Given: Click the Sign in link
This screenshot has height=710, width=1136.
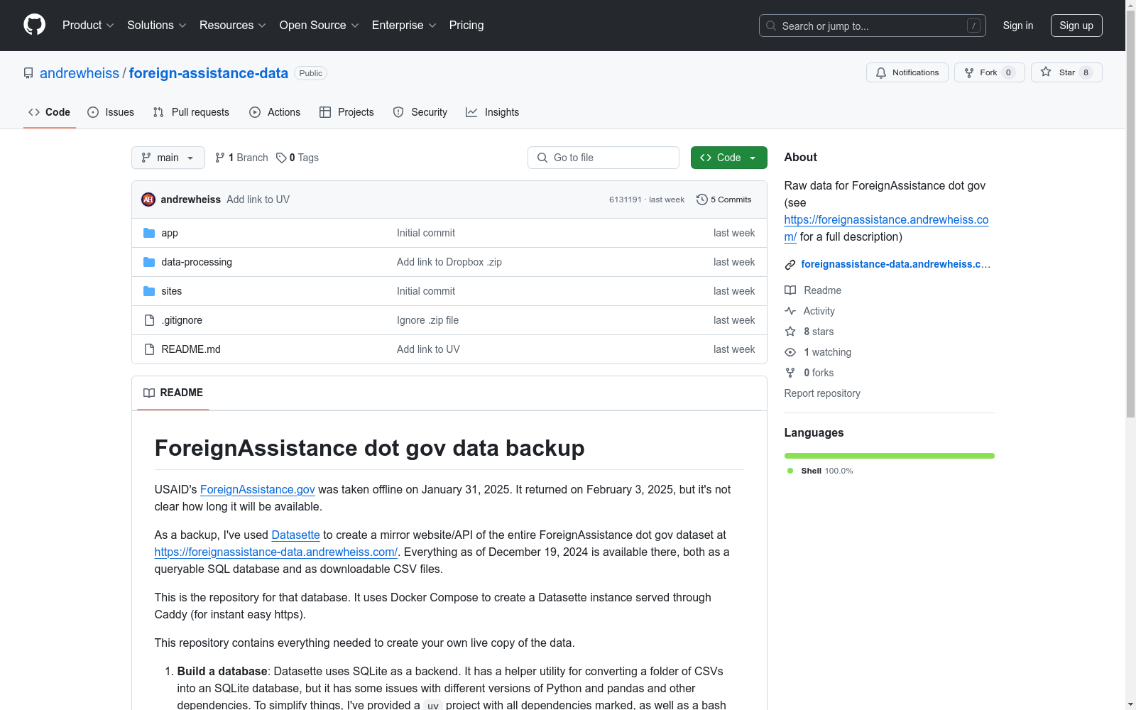Looking at the screenshot, I should (x=1018, y=26).
